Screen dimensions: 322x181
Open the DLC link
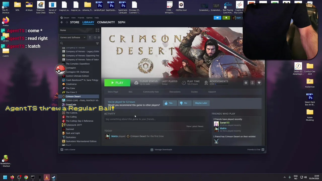[131, 92]
